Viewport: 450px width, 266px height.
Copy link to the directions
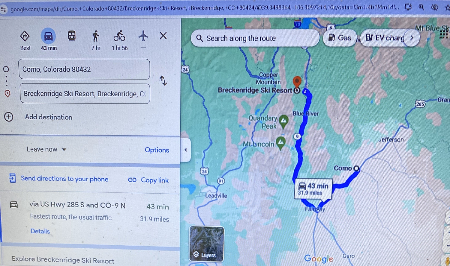(148, 180)
